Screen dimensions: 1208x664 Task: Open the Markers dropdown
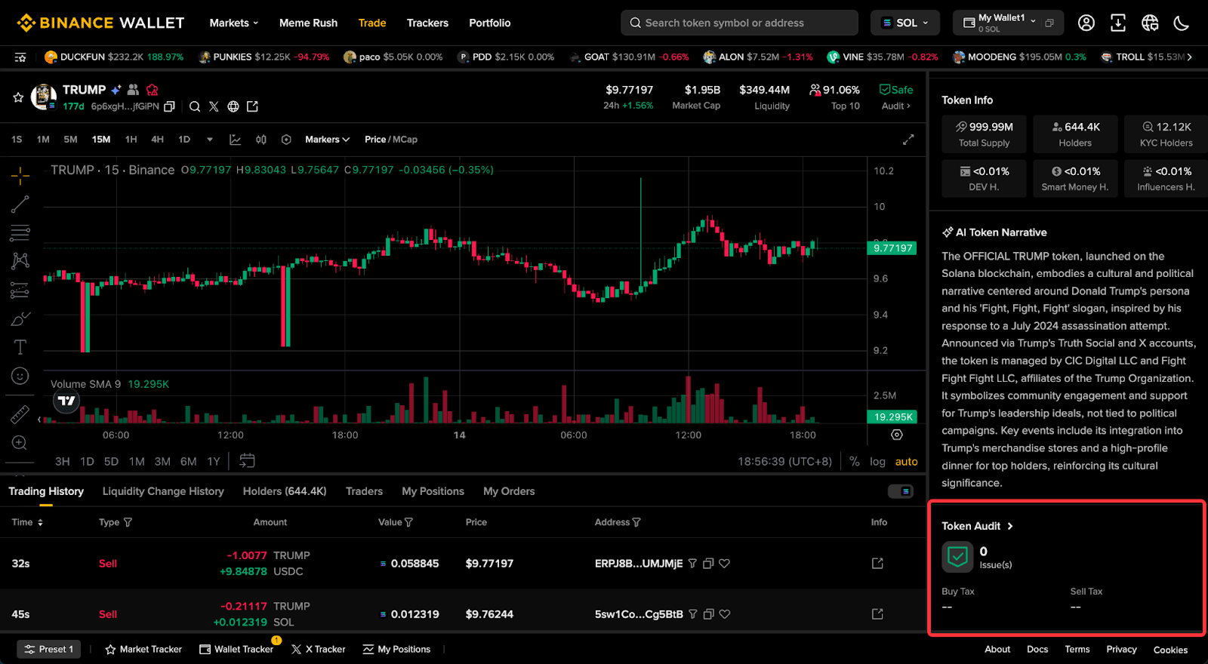coord(327,140)
